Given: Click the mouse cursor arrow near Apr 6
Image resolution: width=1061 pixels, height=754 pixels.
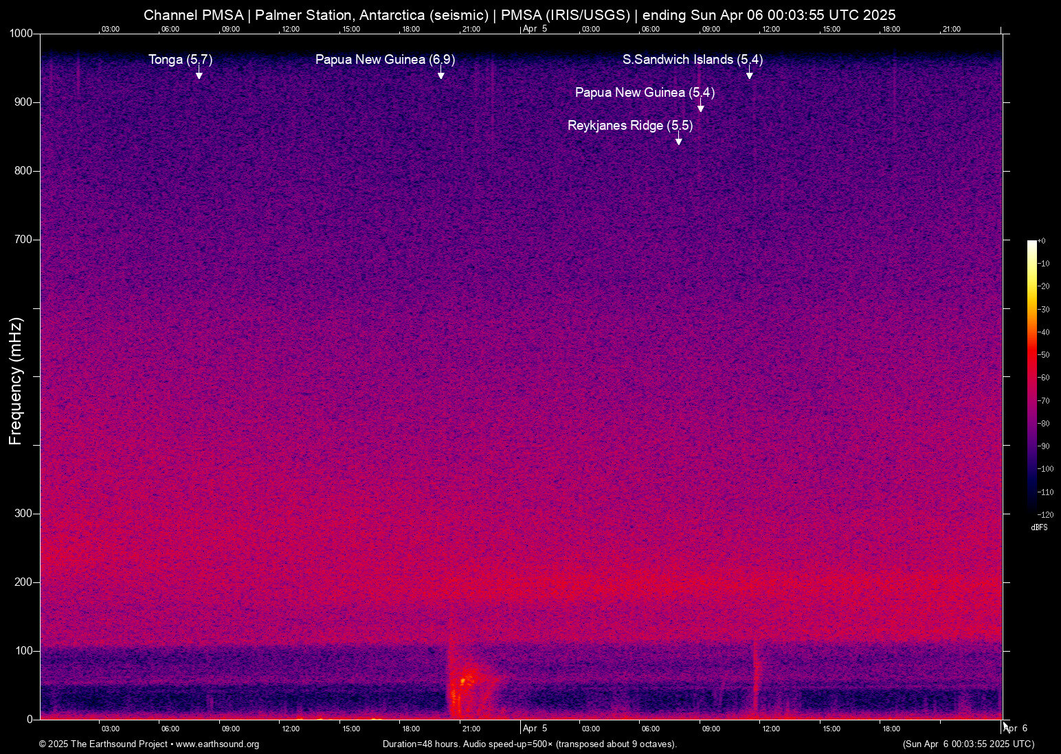Looking at the screenshot, I should (1005, 725).
